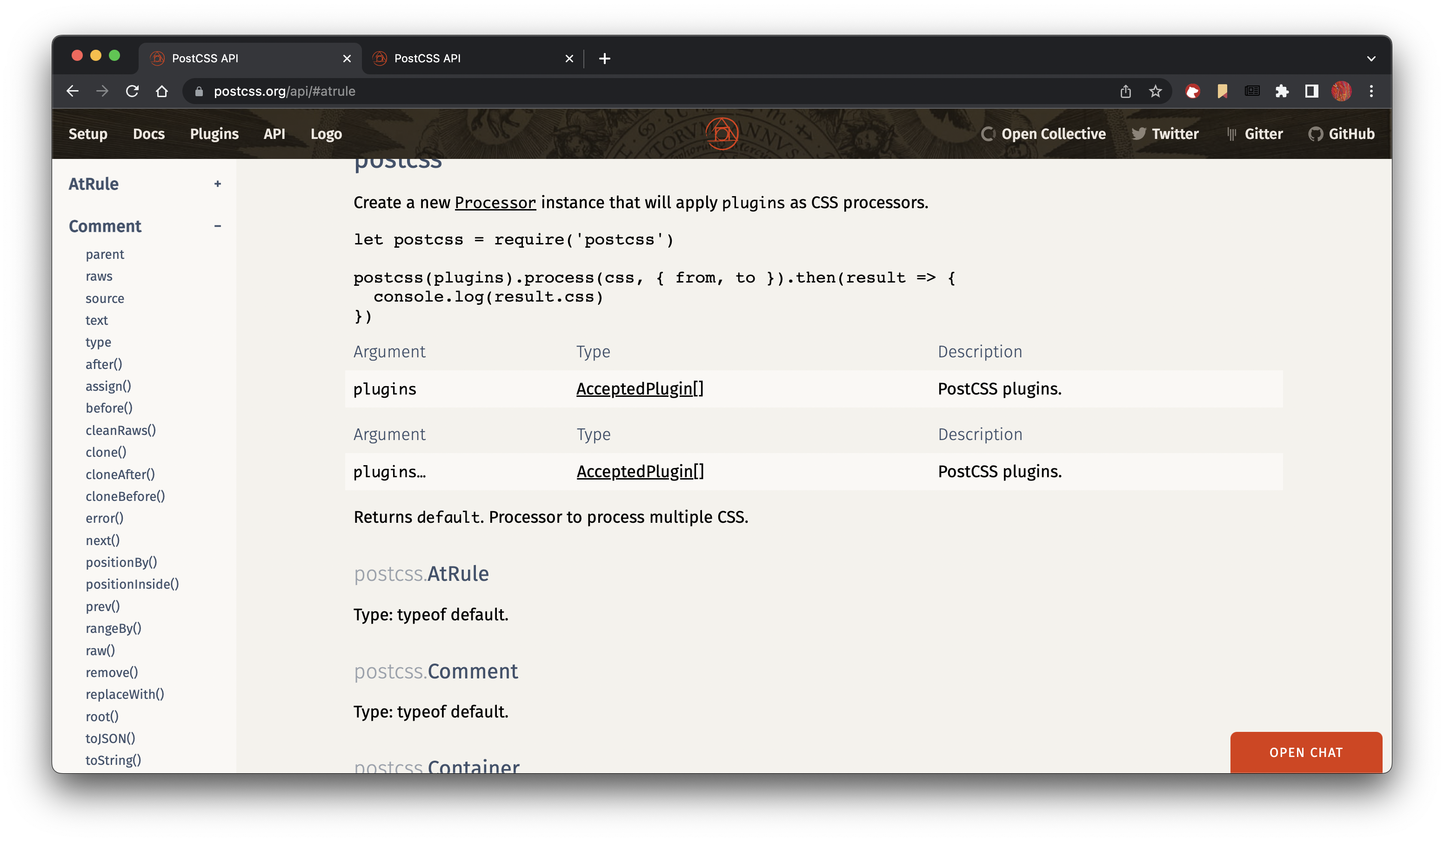Viewport: 1444px width, 842px height.
Task: Click the AtRule sidebar heading
Action: pos(94,184)
